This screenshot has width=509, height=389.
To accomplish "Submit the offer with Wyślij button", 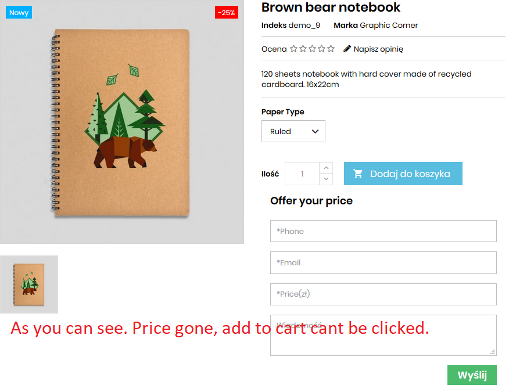I will (x=472, y=375).
